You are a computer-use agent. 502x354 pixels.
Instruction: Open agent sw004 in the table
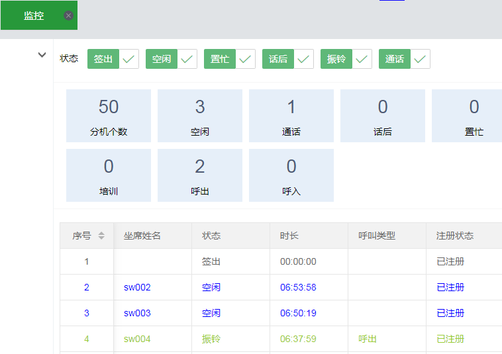tap(137, 339)
